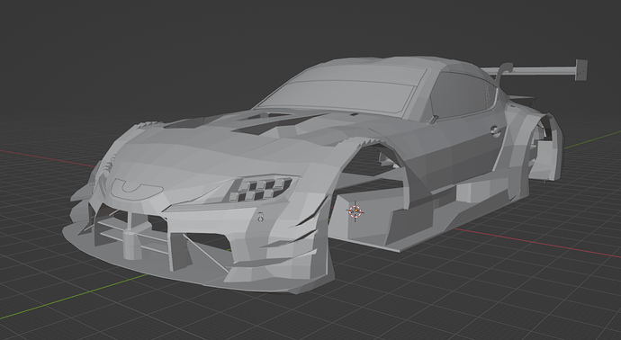
Task: Select the round door handle on the car side
Action: [495, 131]
